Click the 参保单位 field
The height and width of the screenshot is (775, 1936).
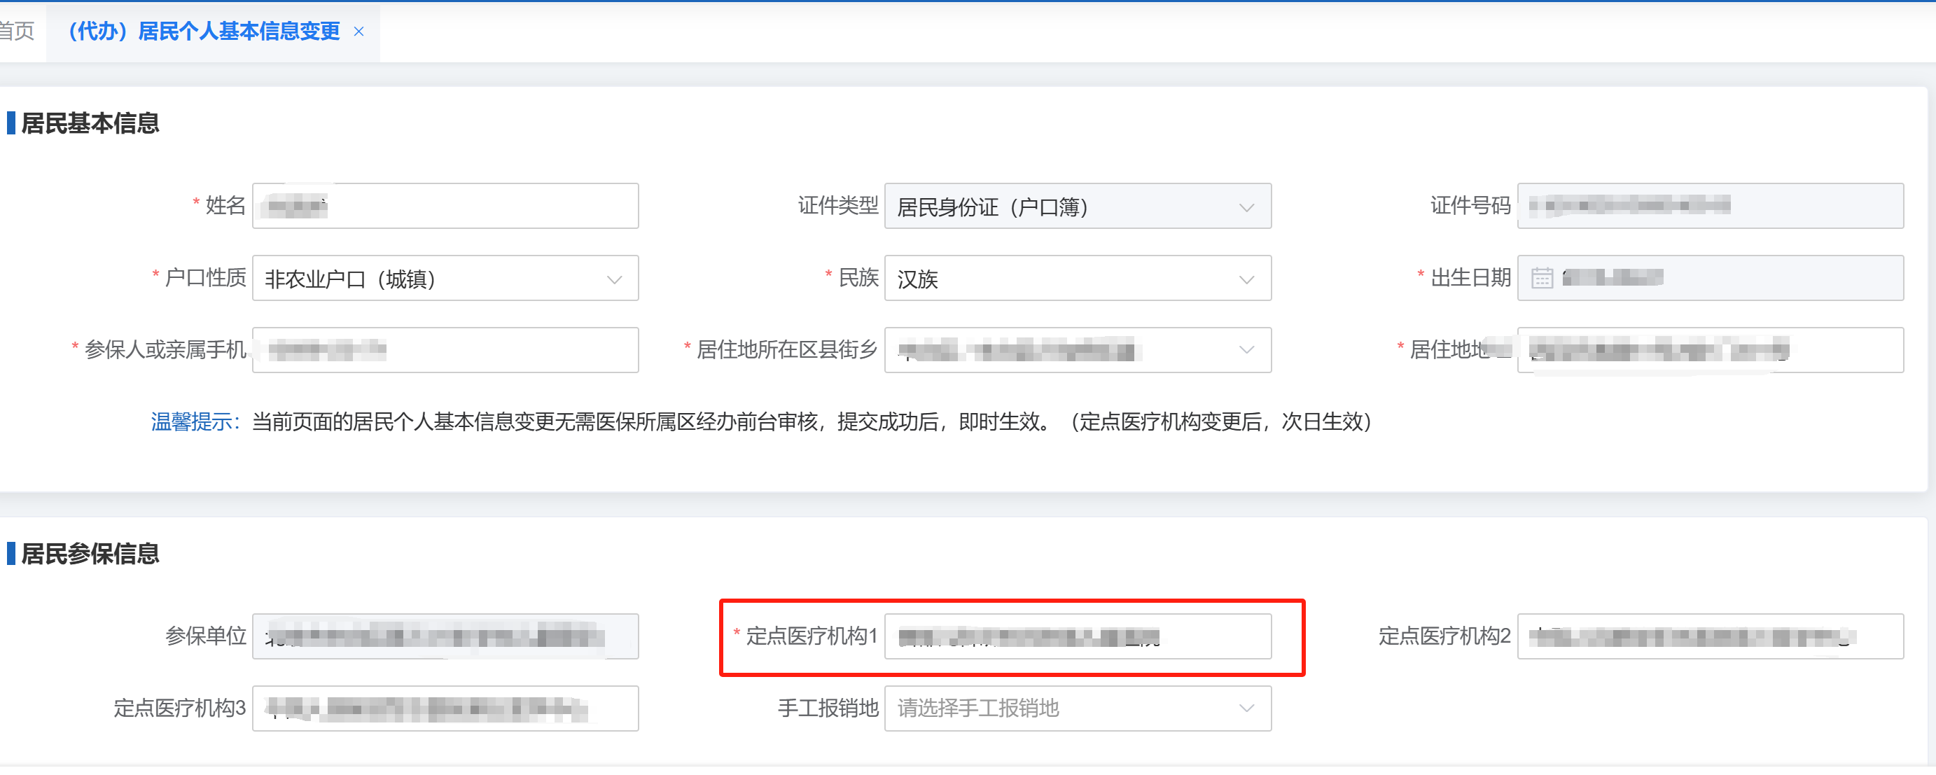(x=445, y=636)
